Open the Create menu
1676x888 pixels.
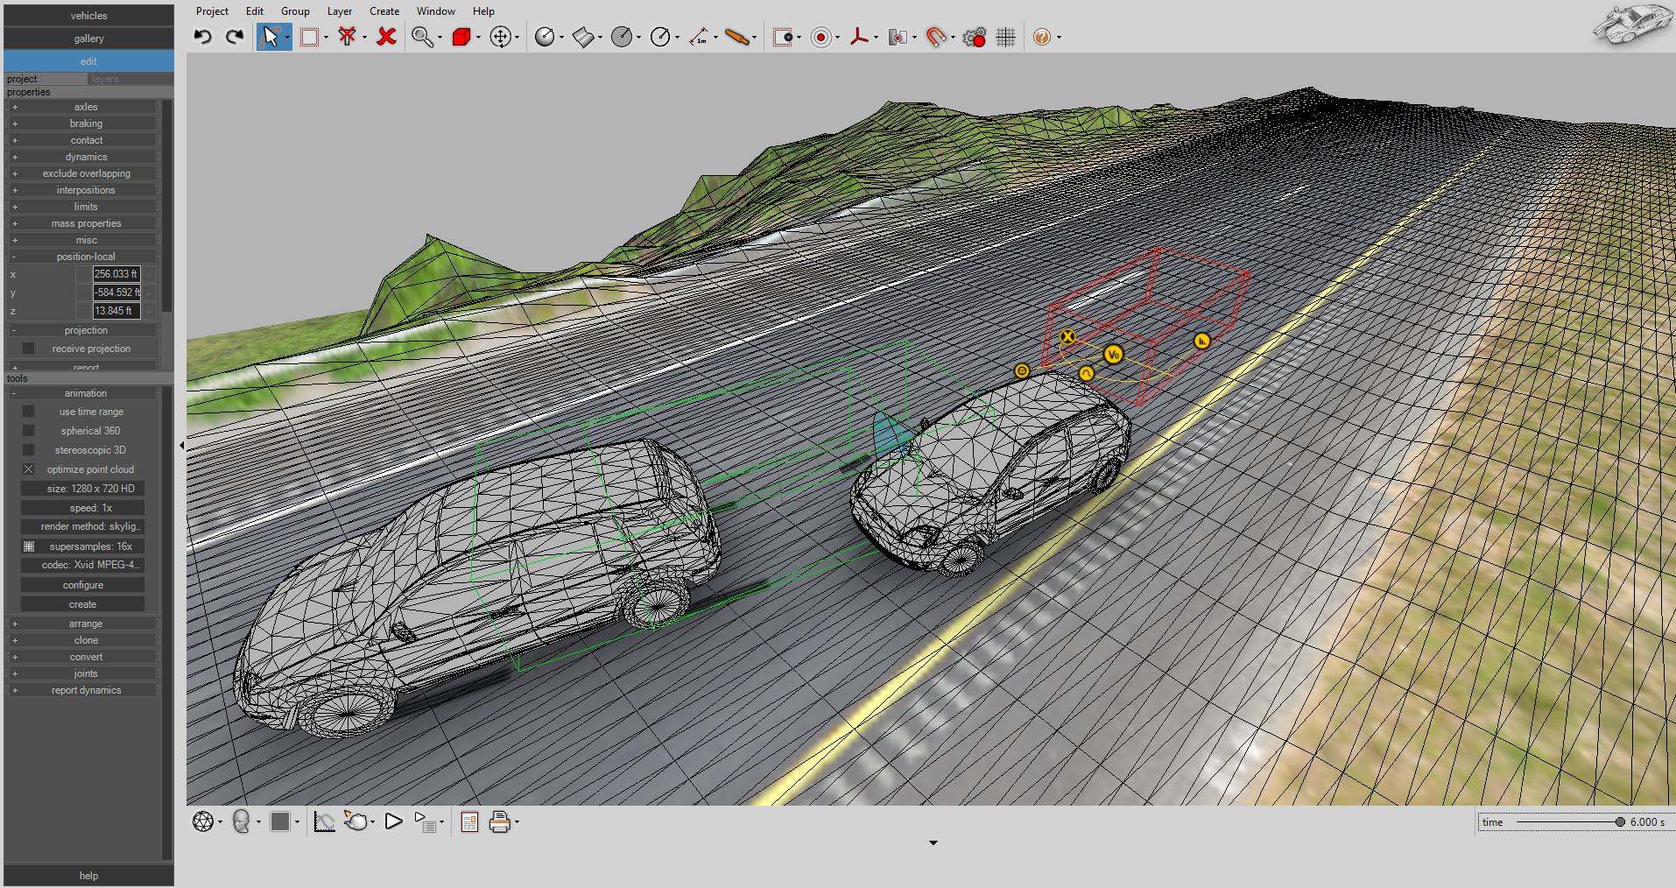point(384,11)
